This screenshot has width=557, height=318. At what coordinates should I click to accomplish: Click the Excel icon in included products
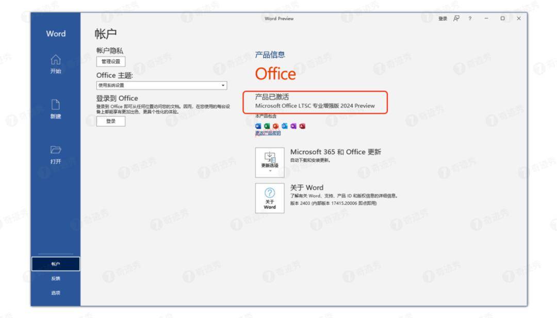click(x=267, y=126)
